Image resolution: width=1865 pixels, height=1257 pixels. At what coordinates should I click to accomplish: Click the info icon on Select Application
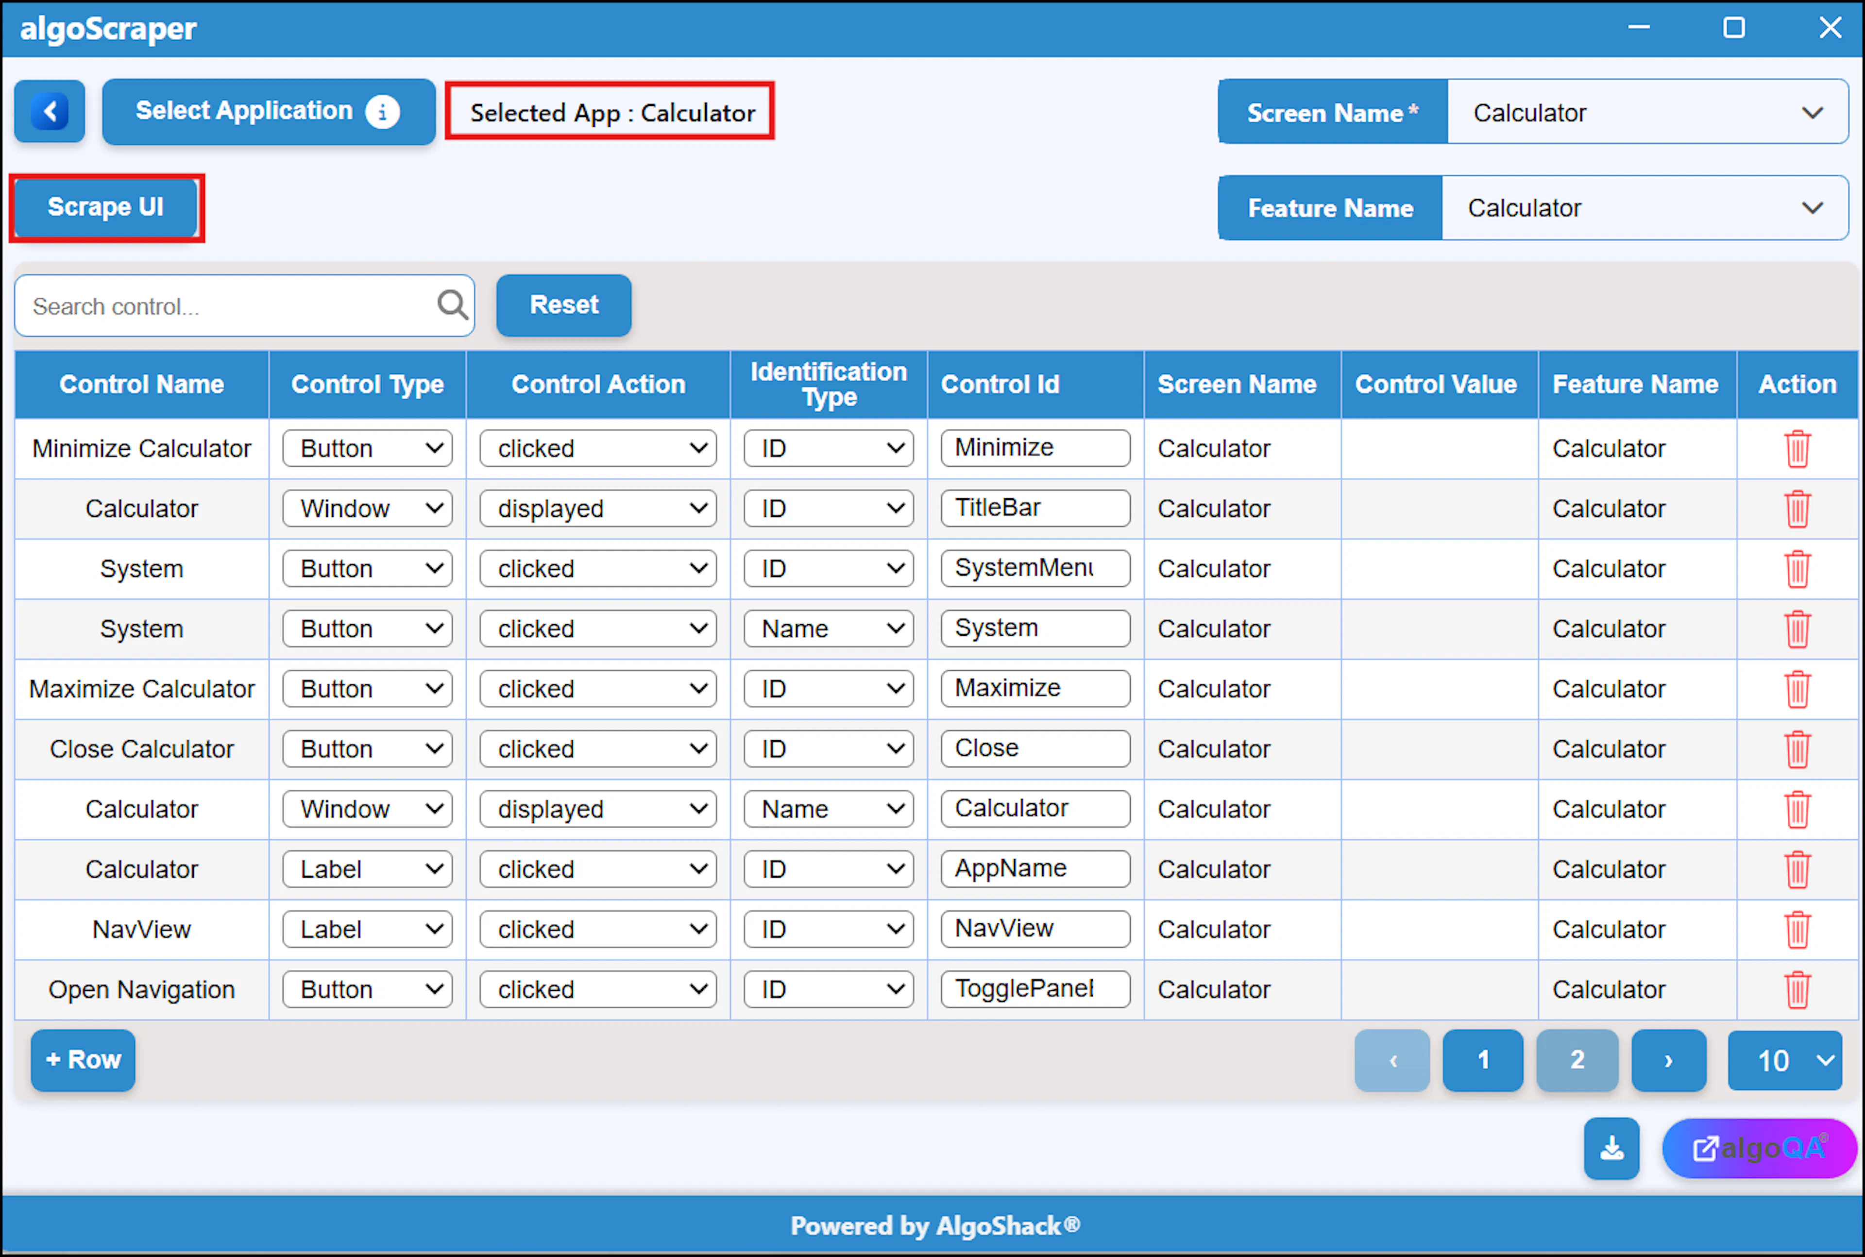[382, 112]
